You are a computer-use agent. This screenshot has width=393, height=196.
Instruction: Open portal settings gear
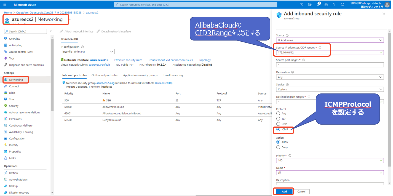coord(326,5)
